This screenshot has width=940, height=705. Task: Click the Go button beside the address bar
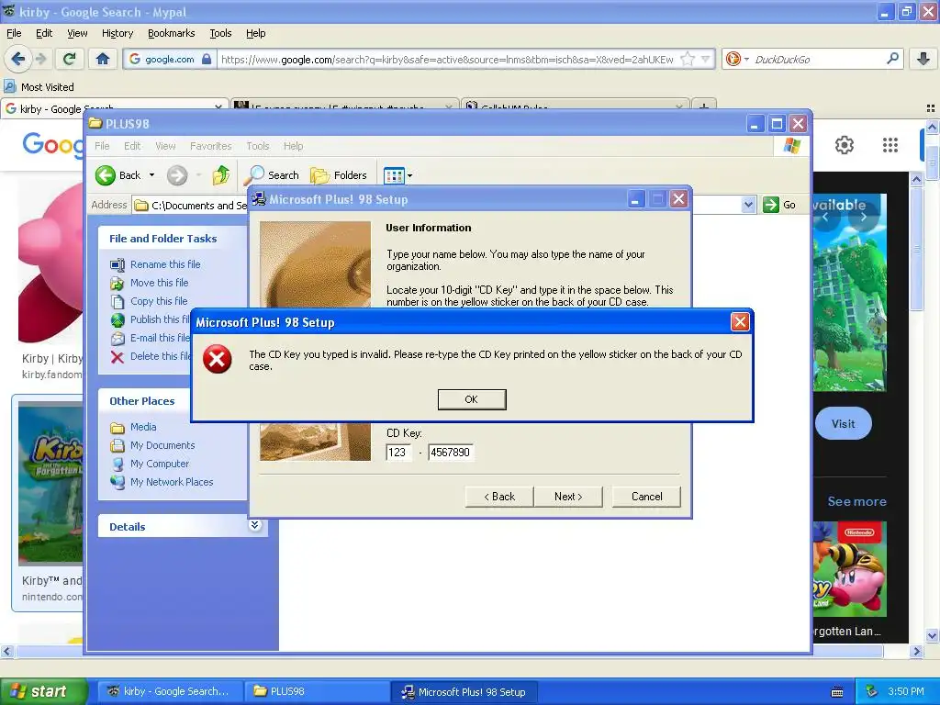(x=779, y=205)
